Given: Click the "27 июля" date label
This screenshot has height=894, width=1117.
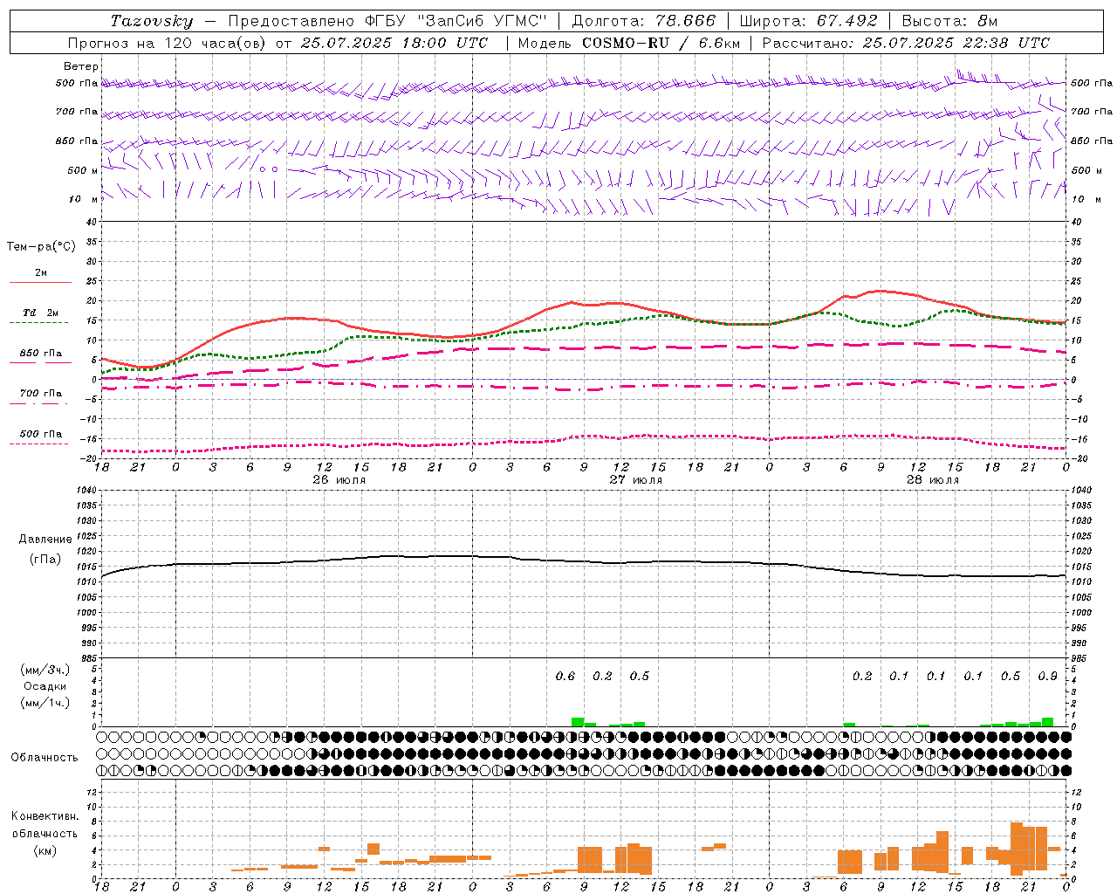Looking at the screenshot, I should (636, 480).
